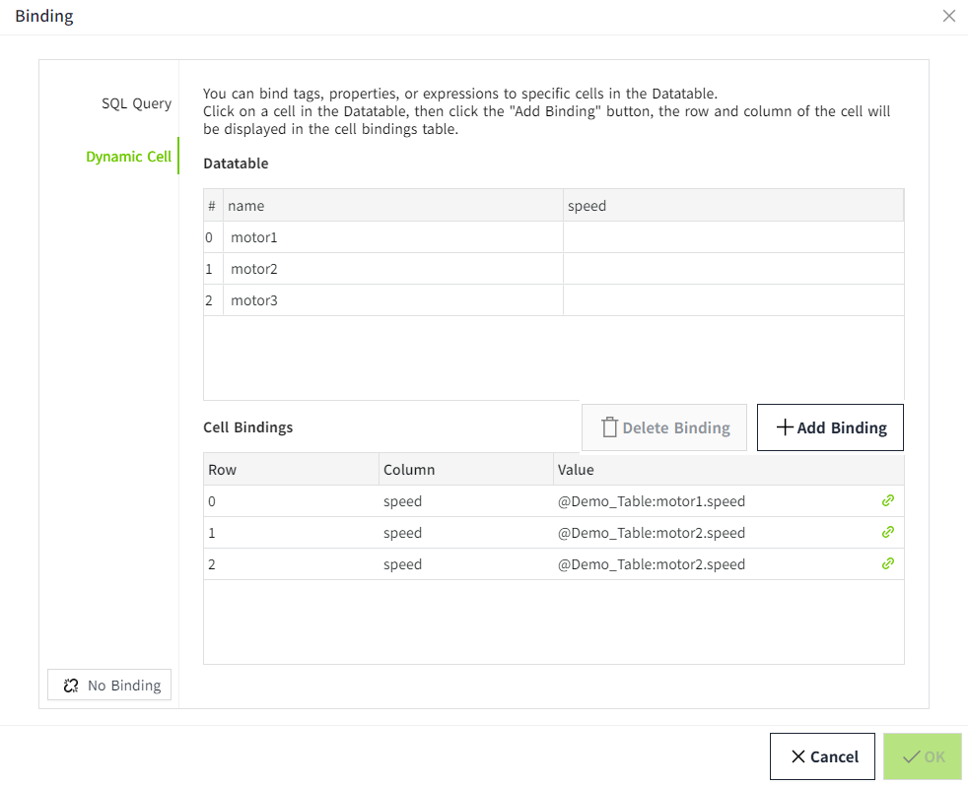968x785 pixels.
Task: Select row 2 in Cell Bindings table
Action: point(290,564)
